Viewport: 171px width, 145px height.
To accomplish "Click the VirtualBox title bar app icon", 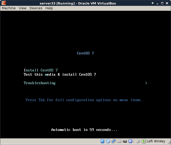I will point(4,3).
